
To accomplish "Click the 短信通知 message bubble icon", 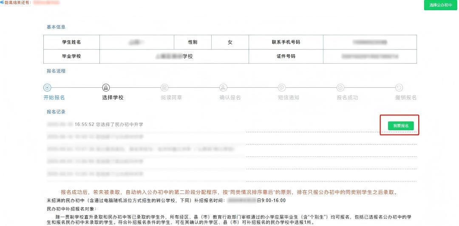I will pos(282,87).
